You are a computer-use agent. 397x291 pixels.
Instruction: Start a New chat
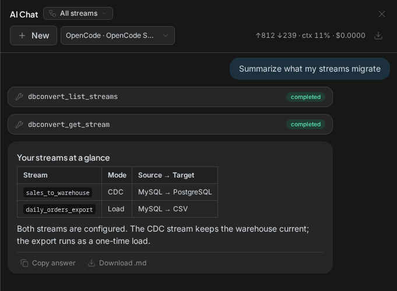[x=33, y=36]
